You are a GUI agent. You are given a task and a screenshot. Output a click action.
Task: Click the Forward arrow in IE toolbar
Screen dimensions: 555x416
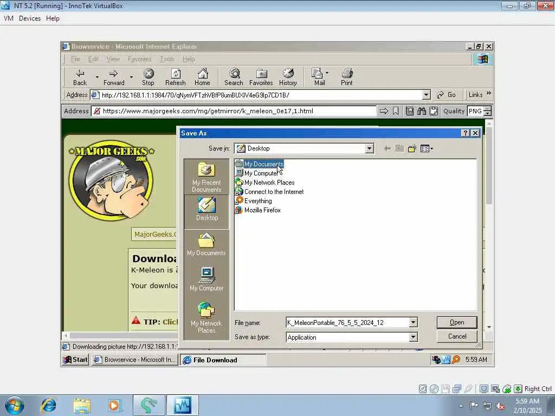coord(113,74)
